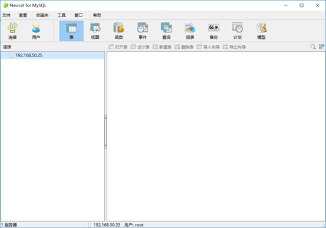Select the 查询 (Query) toolbar icon
Image resolution: width=326 pixels, height=228 pixels.
click(x=167, y=31)
